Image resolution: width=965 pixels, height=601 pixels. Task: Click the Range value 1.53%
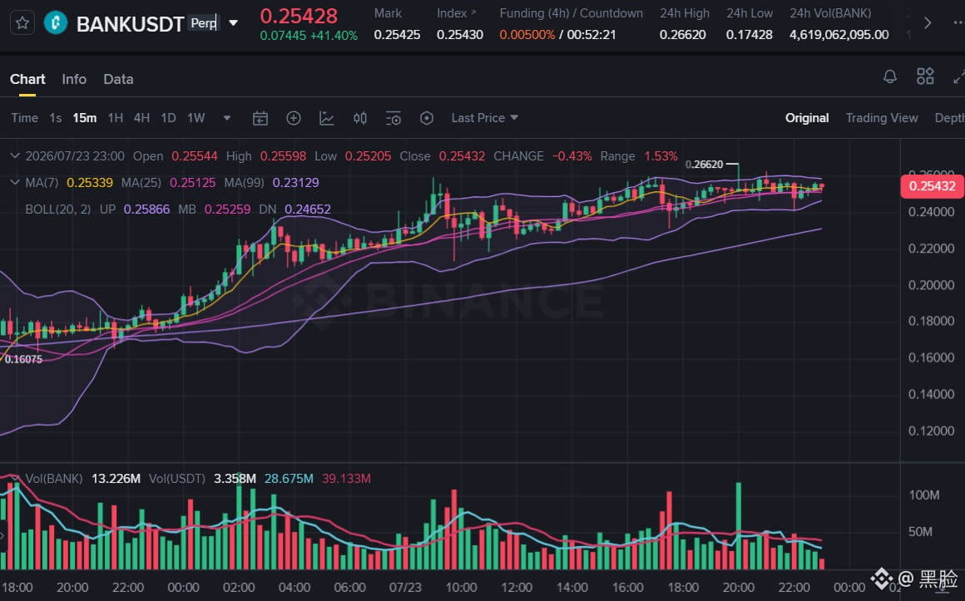[x=661, y=156]
